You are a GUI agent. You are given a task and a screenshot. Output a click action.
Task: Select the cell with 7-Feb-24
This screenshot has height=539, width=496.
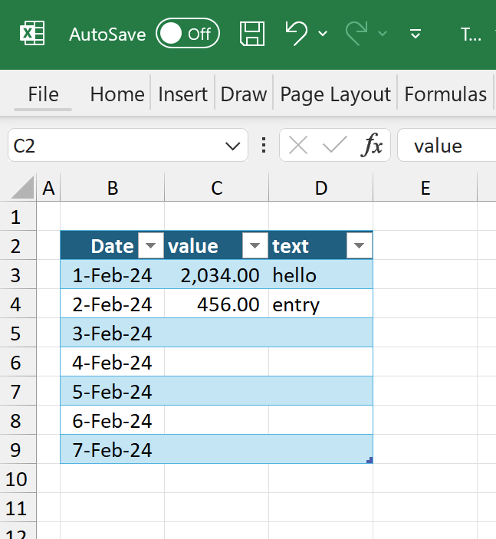click(x=113, y=449)
